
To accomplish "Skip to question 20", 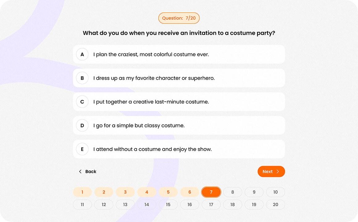I will (276, 204).
